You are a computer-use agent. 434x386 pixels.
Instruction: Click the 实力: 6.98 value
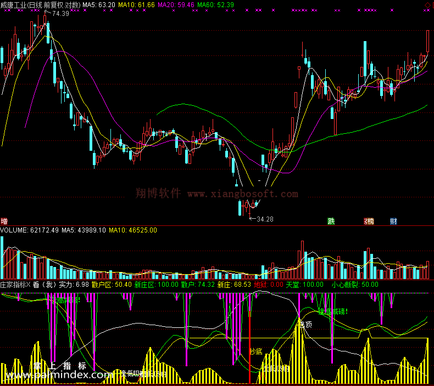(x=74, y=285)
